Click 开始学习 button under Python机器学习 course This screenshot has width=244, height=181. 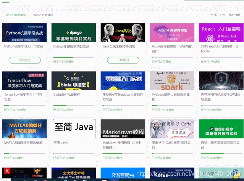pyautogui.click(x=24, y=60)
